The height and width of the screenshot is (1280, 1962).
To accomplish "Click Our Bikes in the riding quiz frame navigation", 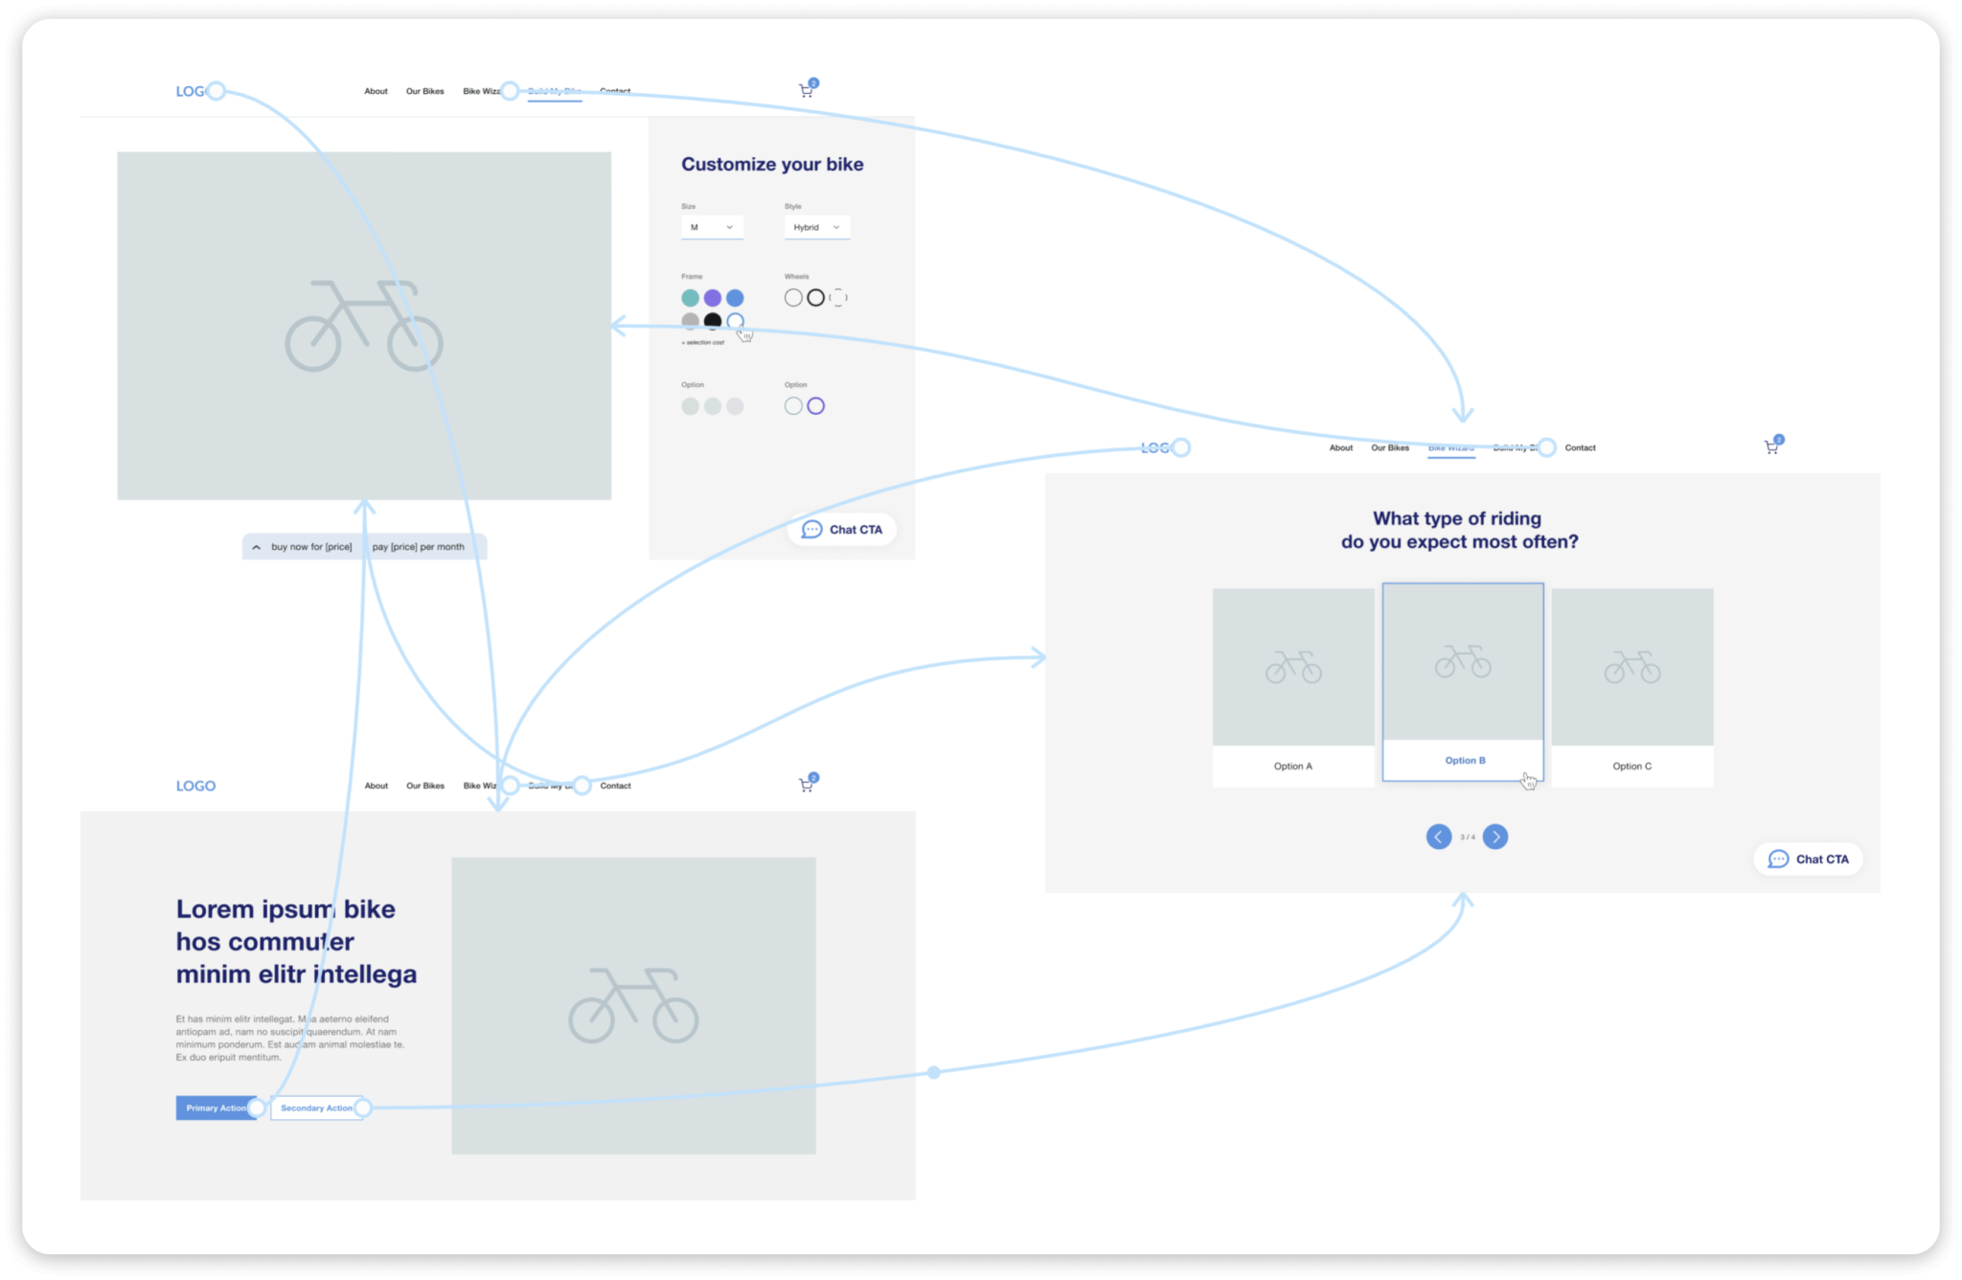I will (x=1390, y=447).
